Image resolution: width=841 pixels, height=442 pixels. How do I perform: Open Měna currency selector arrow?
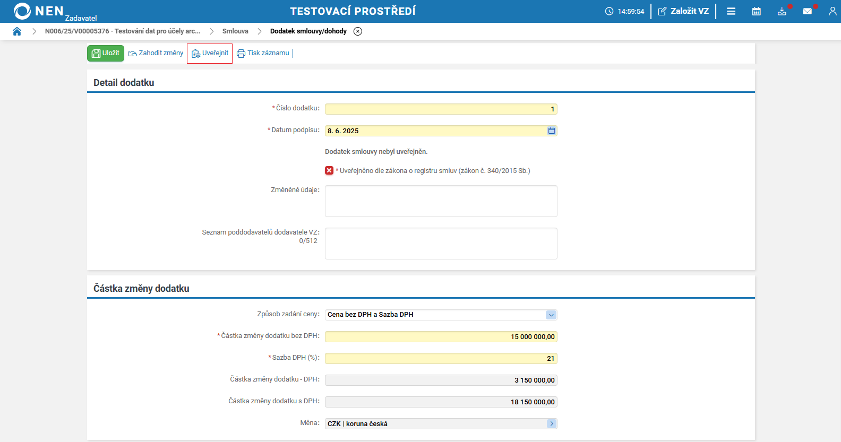tap(551, 423)
